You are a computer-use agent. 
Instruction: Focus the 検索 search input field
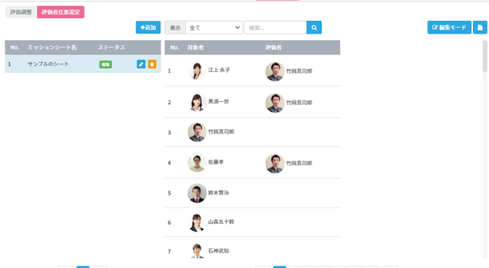tap(275, 28)
